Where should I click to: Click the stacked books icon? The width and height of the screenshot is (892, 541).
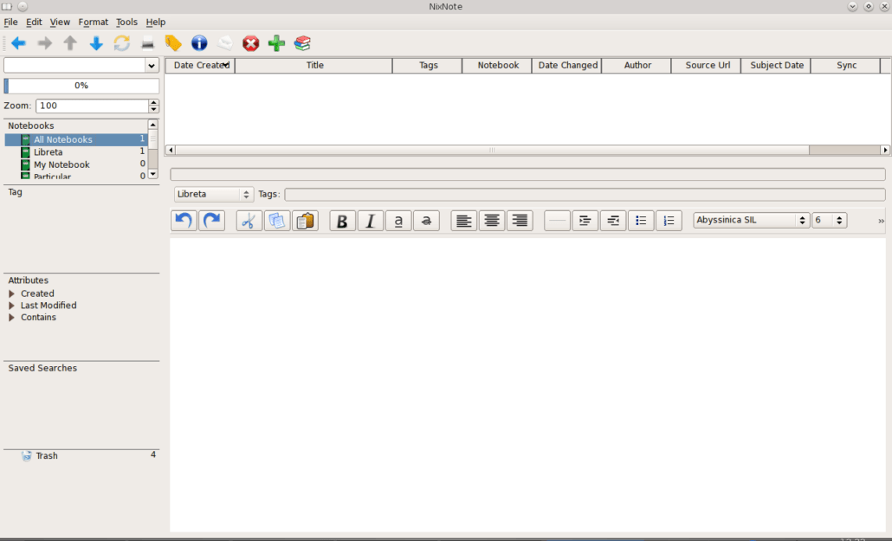click(x=302, y=43)
